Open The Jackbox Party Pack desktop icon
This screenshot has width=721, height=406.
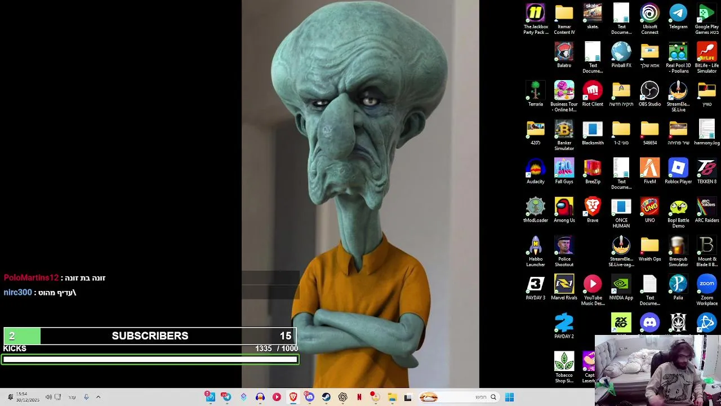coord(536,19)
